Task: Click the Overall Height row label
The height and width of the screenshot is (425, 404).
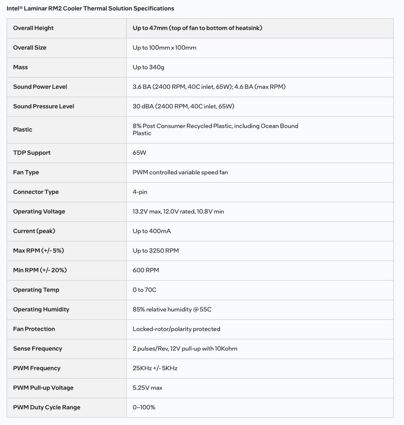Action: coord(33,28)
